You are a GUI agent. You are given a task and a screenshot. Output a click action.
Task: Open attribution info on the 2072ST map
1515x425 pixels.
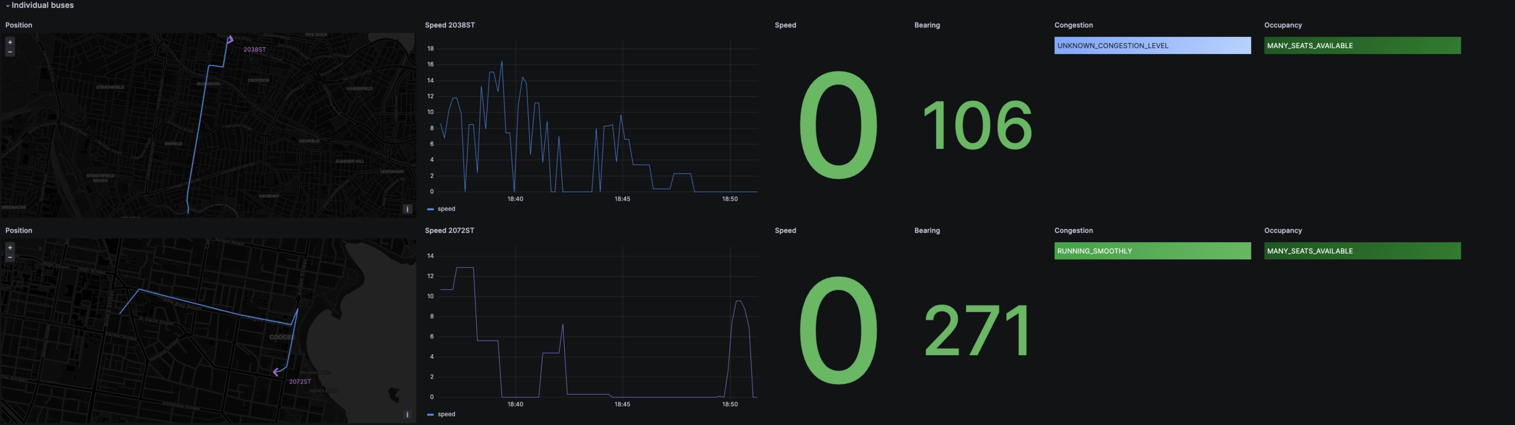[x=407, y=414]
